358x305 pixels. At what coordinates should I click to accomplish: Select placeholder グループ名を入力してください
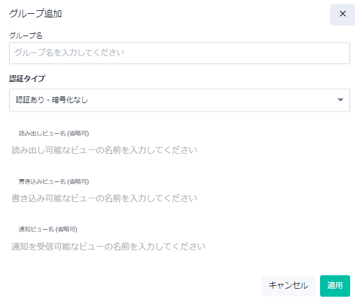point(69,52)
